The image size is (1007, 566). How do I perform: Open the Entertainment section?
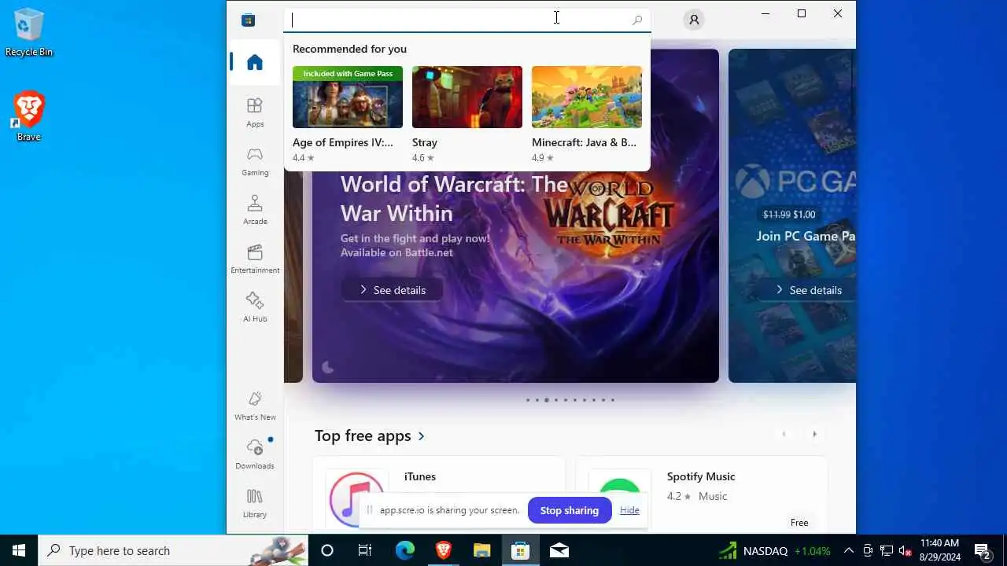pyautogui.click(x=255, y=259)
